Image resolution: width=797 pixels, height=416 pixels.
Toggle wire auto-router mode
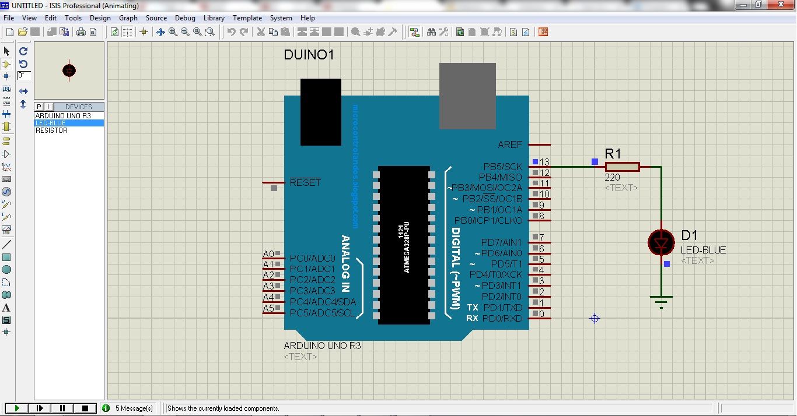click(x=415, y=32)
